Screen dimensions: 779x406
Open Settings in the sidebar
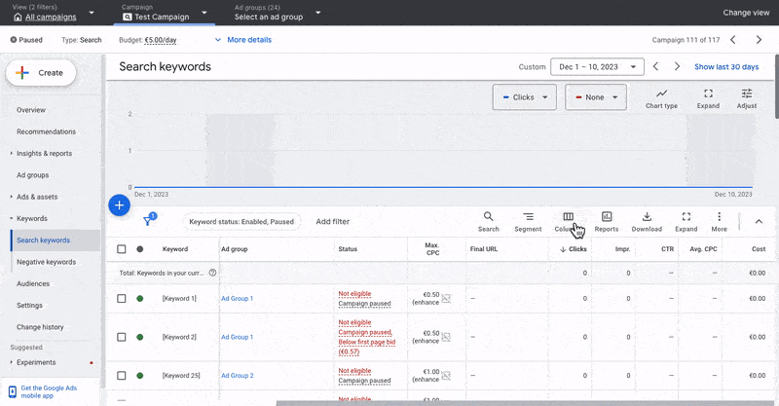(x=29, y=306)
